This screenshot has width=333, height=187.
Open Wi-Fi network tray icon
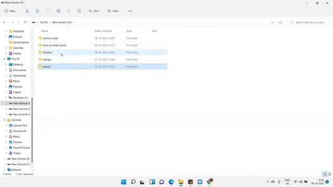point(295,182)
